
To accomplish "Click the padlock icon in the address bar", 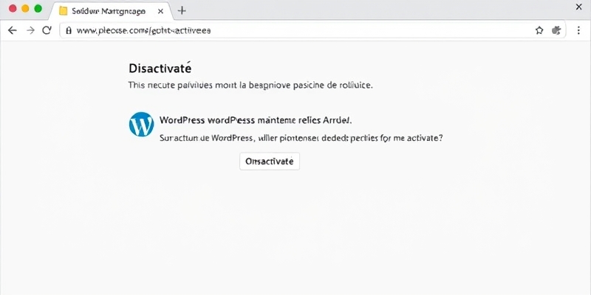I will [x=68, y=30].
